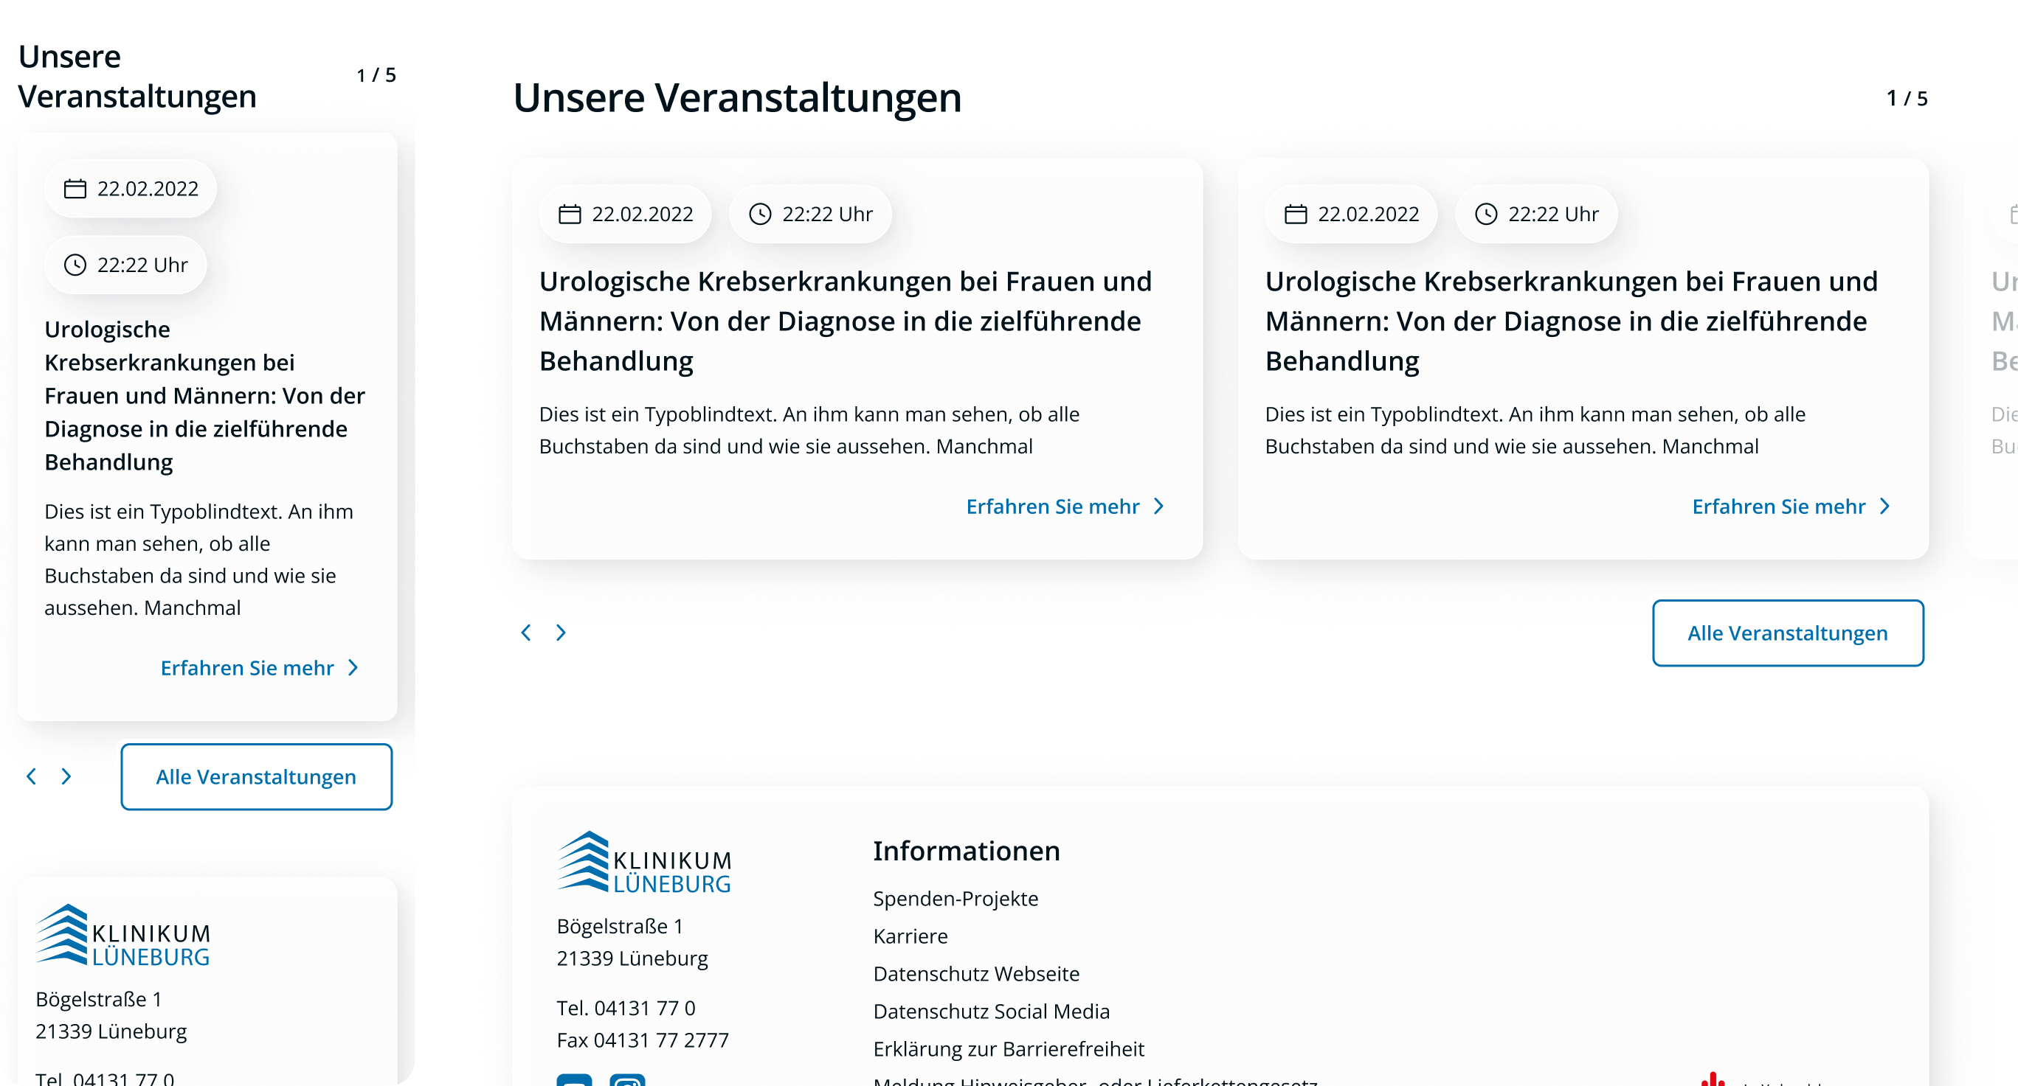2018x1086 pixels.
Task: Show previous event in the mobile carousel
Action: 31,777
